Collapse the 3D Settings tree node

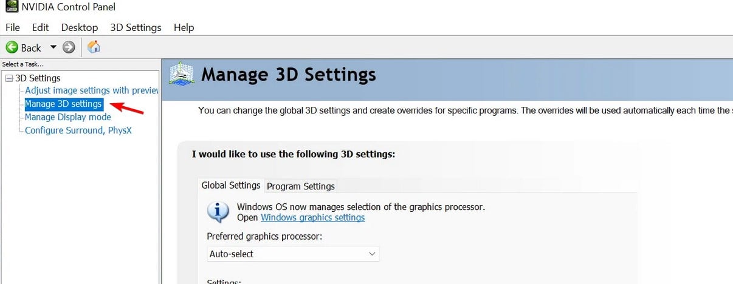click(x=9, y=78)
